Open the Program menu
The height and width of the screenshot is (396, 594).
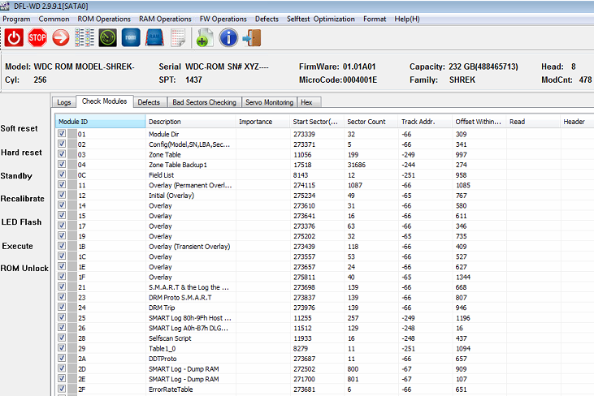click(x=16, y=19)
